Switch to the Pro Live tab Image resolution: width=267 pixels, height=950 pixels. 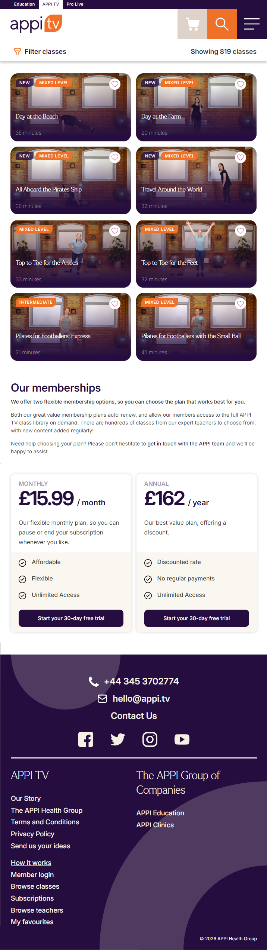[x=75, y=4]
